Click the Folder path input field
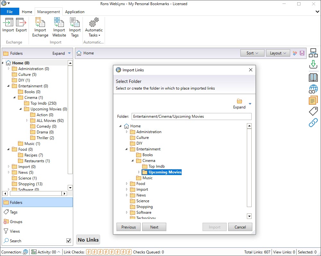The image size is (321, 256). coord(191,116)
